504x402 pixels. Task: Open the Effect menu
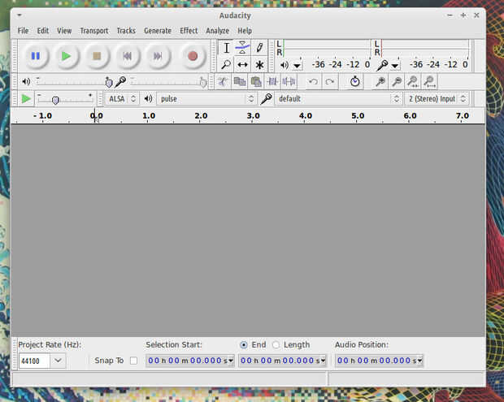[x=189, y=31]
